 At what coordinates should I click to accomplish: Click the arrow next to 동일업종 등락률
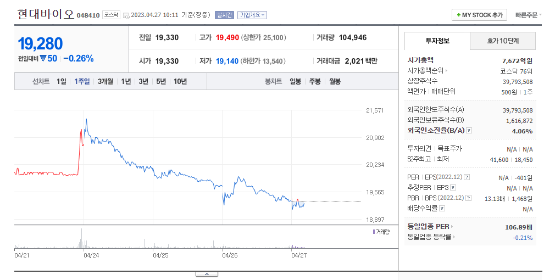coord(454,237)
